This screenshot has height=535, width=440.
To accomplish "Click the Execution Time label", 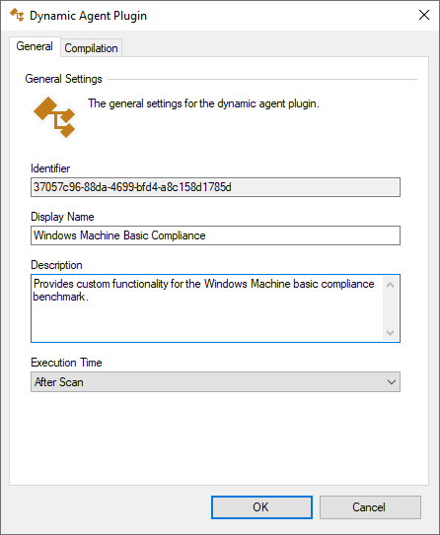I will click(66, 363).
